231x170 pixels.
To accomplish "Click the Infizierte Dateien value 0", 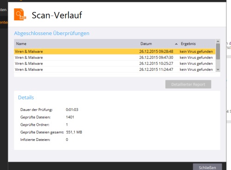I will (67, 140).
